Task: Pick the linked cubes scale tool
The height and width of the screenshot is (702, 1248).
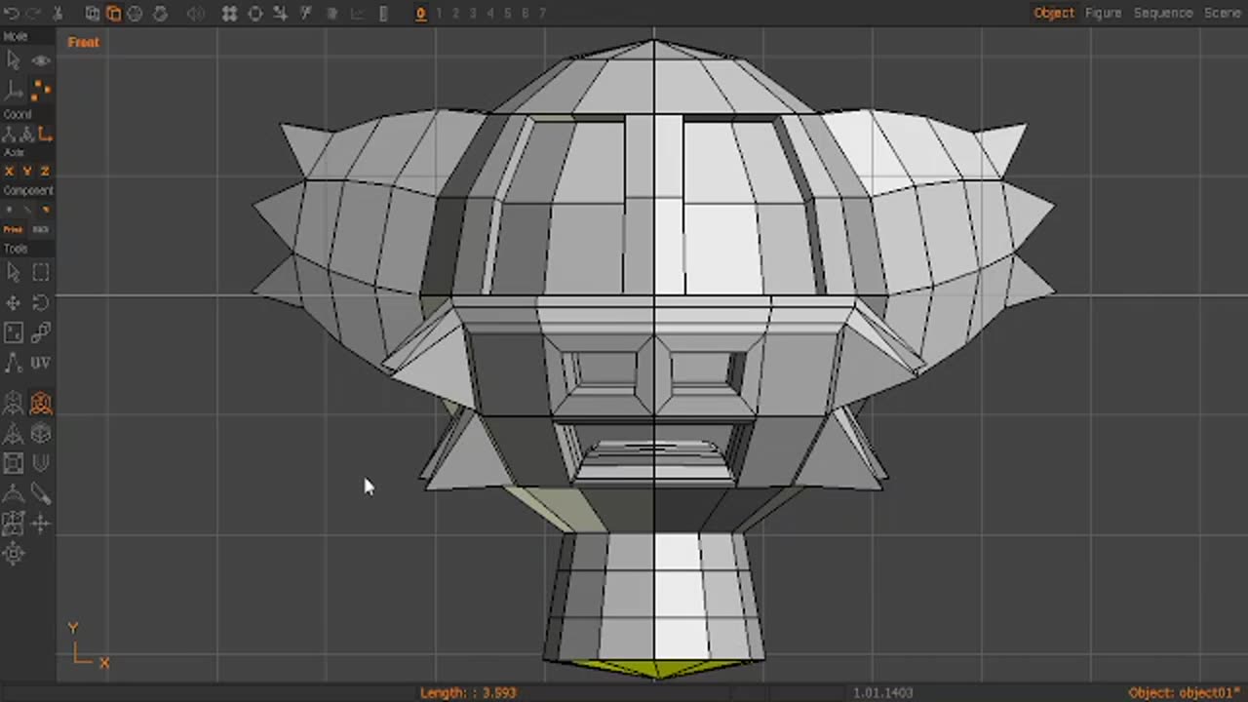Action: [x=41, y=333]
